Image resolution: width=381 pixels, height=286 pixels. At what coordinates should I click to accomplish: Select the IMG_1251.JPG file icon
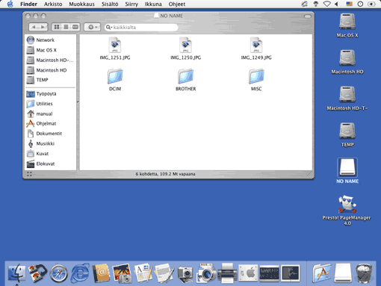click(115, 45)
